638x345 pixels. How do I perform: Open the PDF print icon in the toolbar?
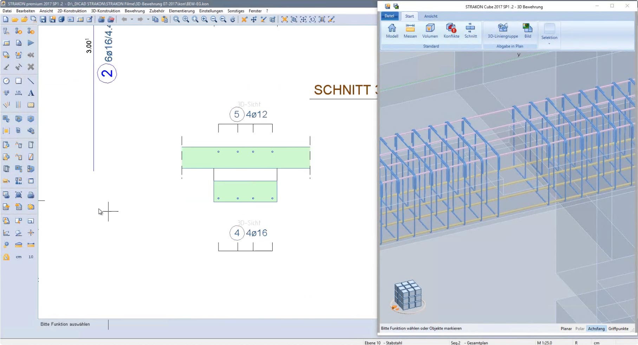coord(111,19)
